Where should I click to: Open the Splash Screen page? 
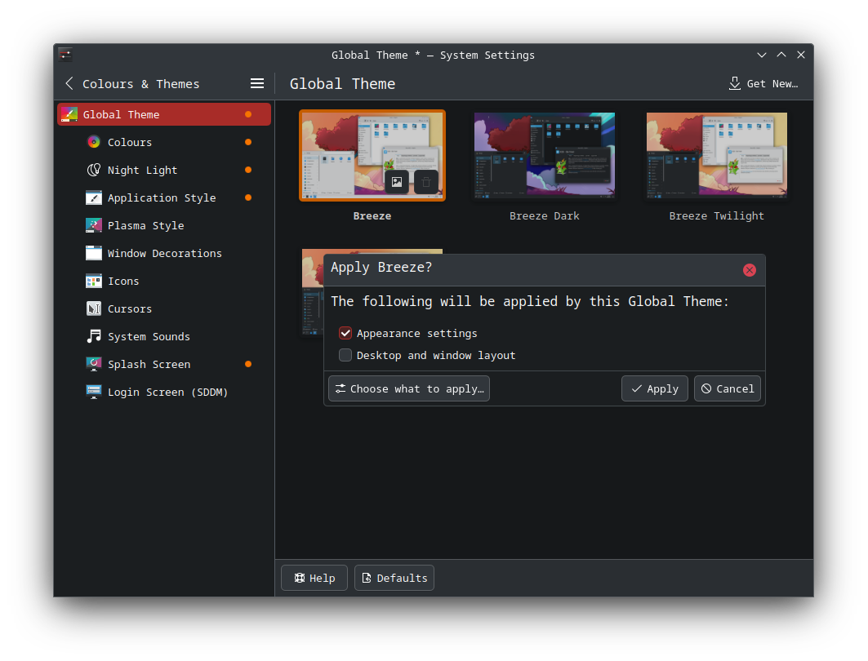pyautogui.click(x=164, y=364)
